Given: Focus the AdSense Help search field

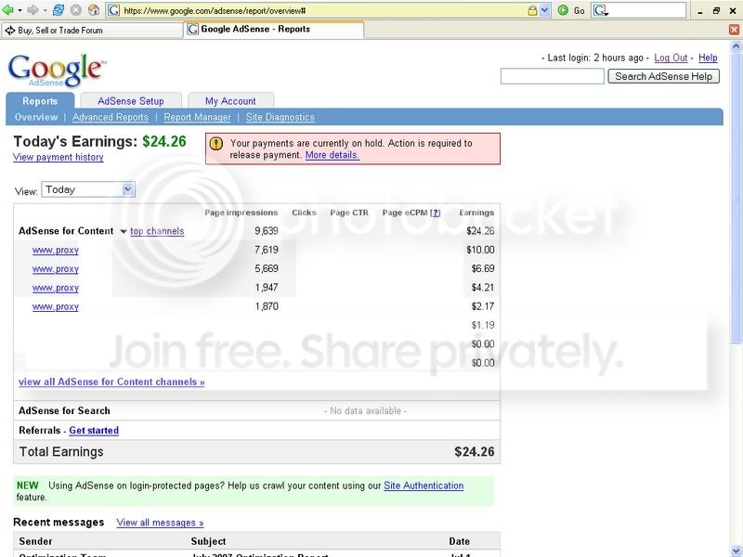Looking at the screenshot, I should (553, 76).
